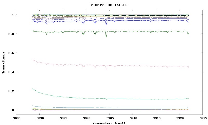Click x-axis tick label 3890
Viewport: 208px width, 125px height.
pos(40,118)
